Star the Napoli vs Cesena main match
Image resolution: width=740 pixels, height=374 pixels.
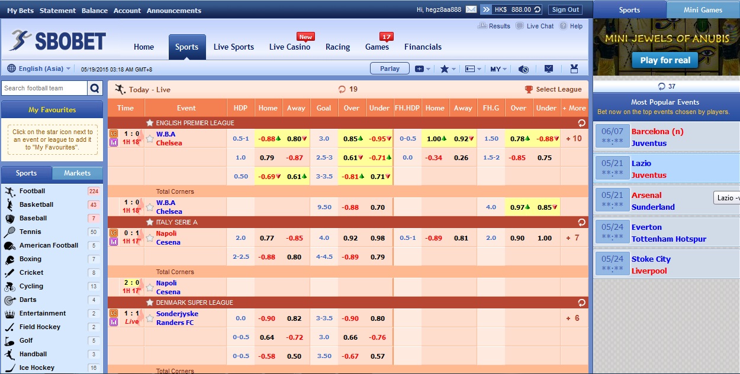[x=150, y=238]
